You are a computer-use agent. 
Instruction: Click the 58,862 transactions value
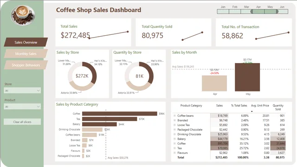tap(232, 36)
